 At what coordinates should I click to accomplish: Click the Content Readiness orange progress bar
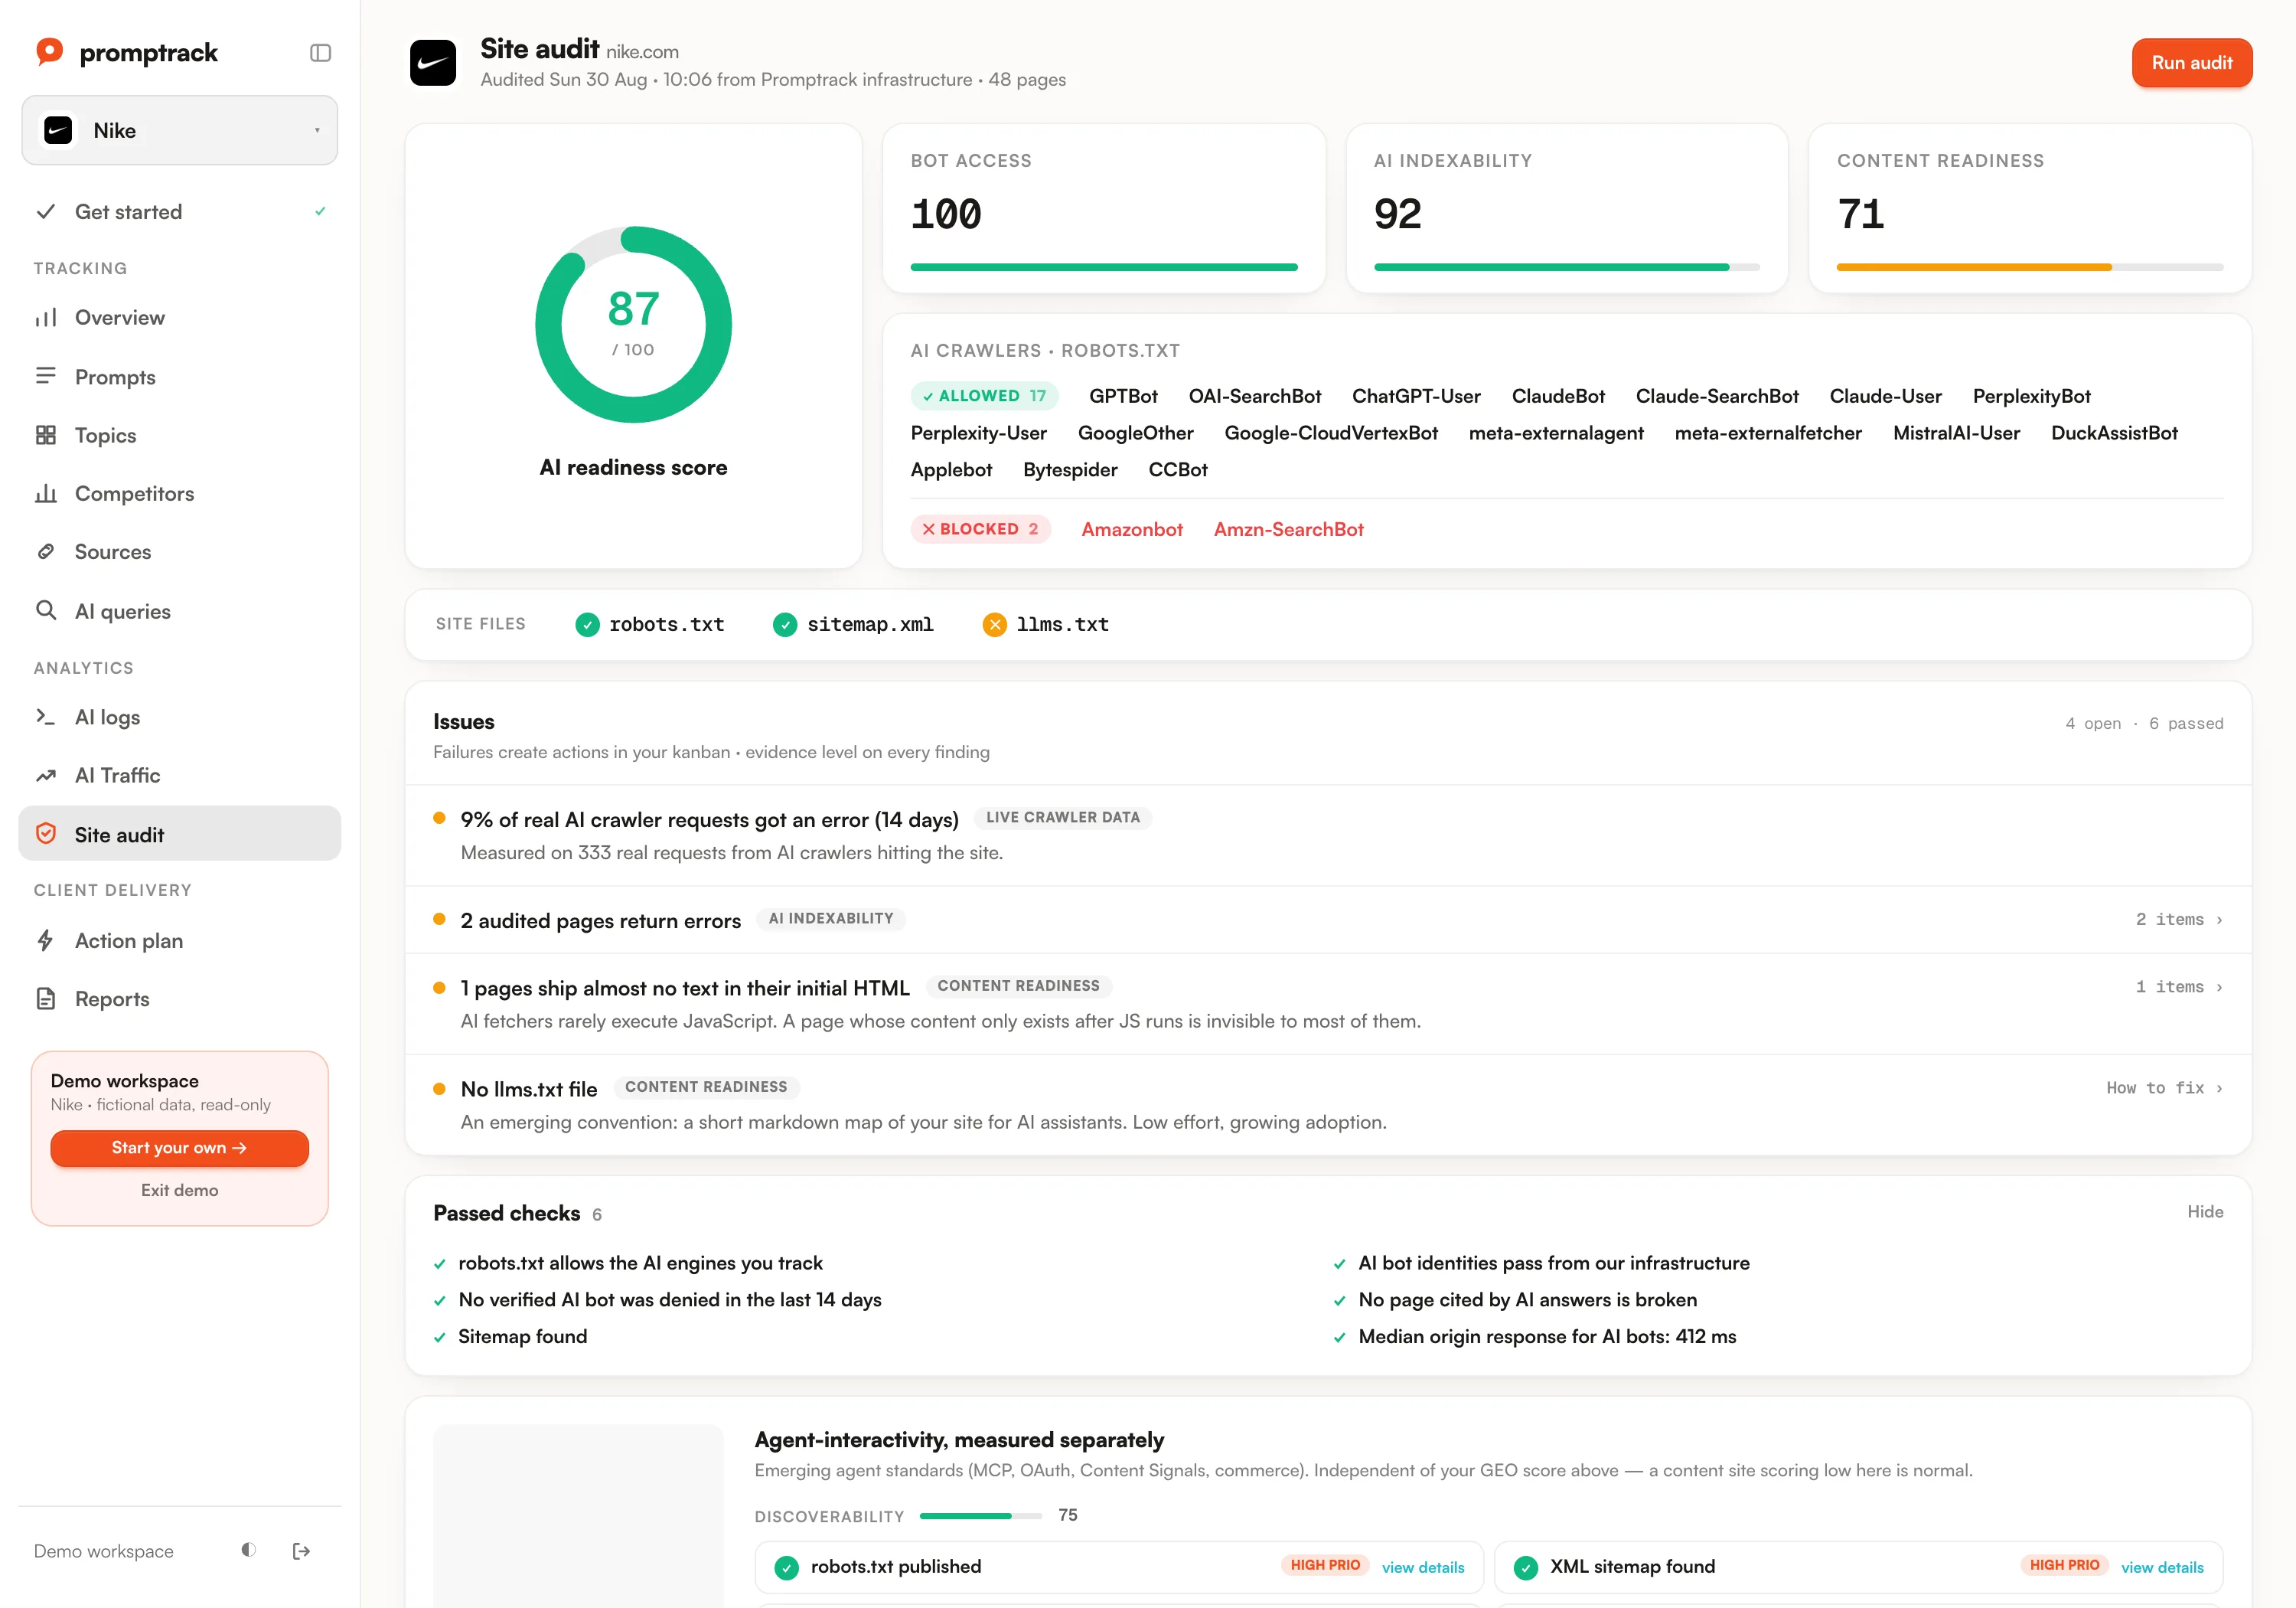pyautogui.click(x=2030, y=267)
